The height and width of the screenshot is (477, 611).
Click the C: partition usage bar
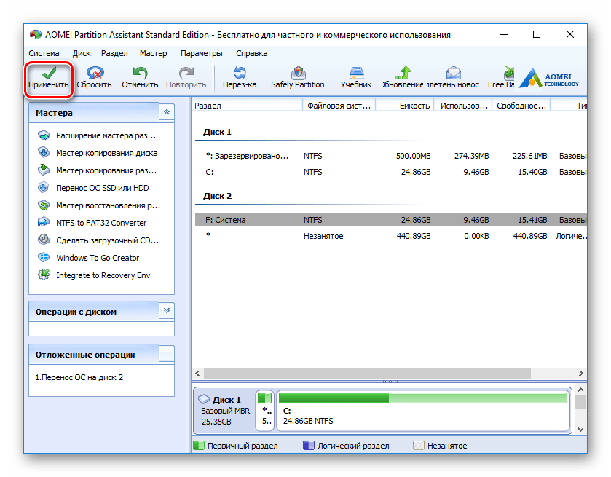click(x=423, y=398)
